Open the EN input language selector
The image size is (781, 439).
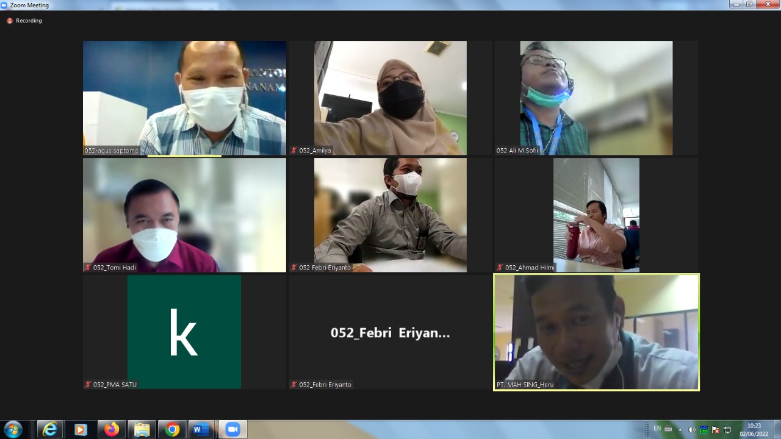(x=657, y=429)
